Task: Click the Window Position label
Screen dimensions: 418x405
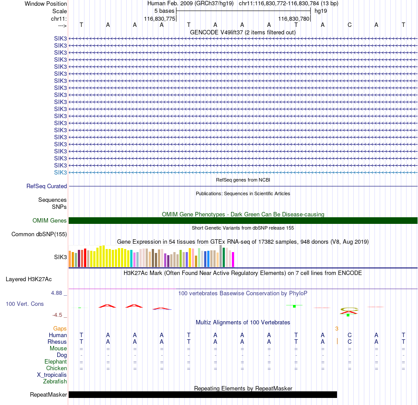Action: click(x=46, y=4)
